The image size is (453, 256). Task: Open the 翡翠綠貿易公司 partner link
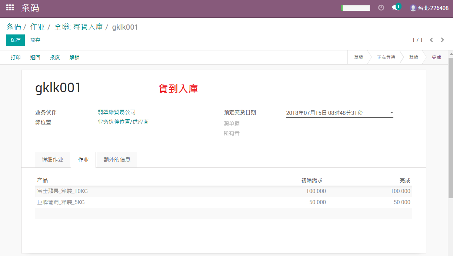point(117,112)
